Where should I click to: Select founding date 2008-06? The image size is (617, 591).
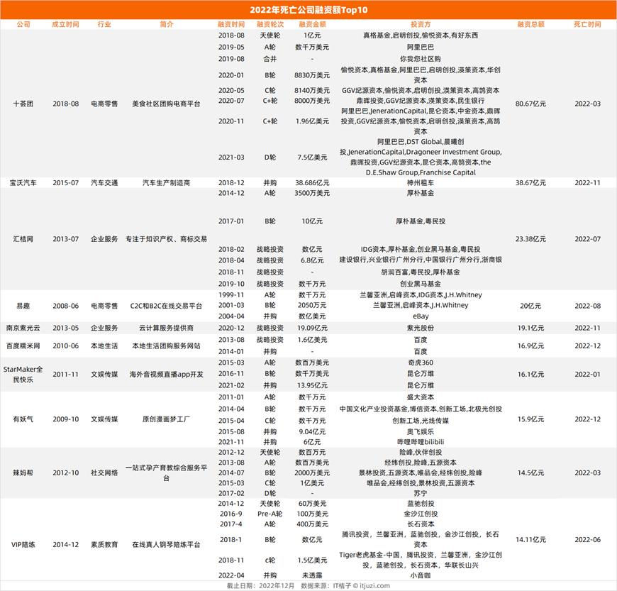click(66, 306)
